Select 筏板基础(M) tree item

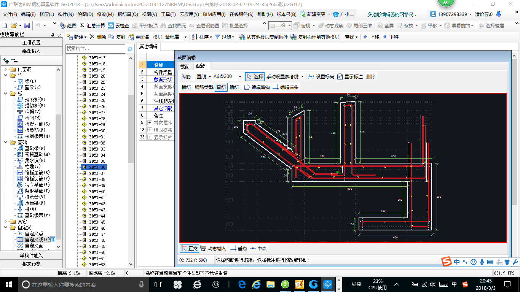click(37, 154)
